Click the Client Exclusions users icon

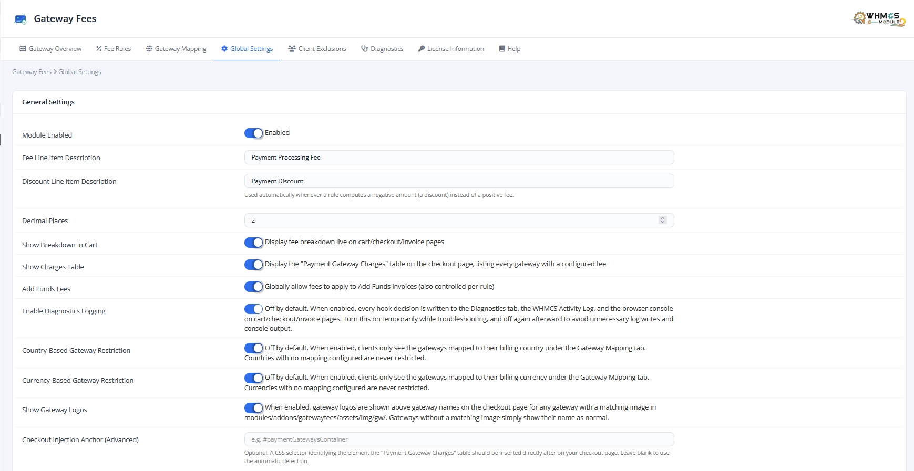click(292, 49)
